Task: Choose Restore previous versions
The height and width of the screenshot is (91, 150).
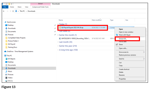Action: (127, 55)
